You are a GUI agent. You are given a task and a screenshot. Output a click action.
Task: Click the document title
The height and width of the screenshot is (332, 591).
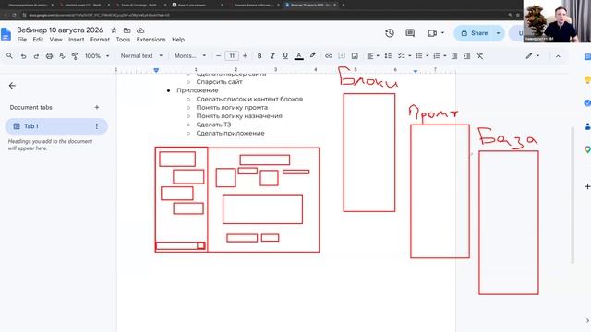[x=59, y=30]
